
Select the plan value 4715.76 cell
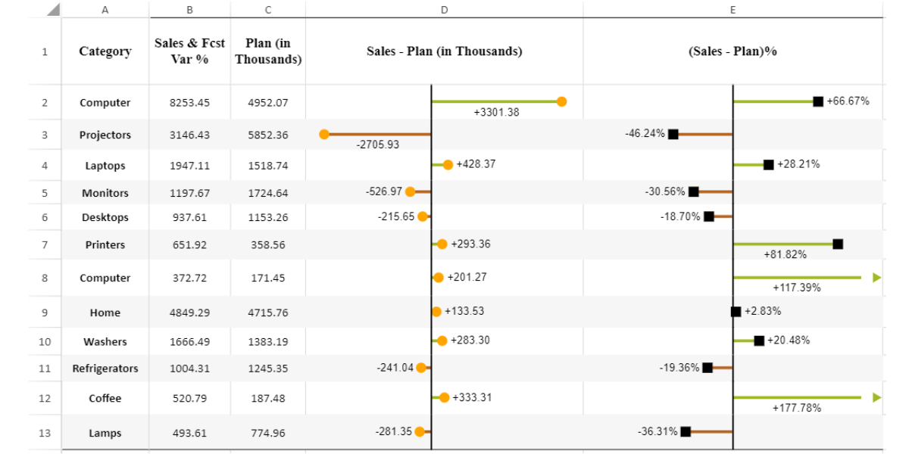268,313
